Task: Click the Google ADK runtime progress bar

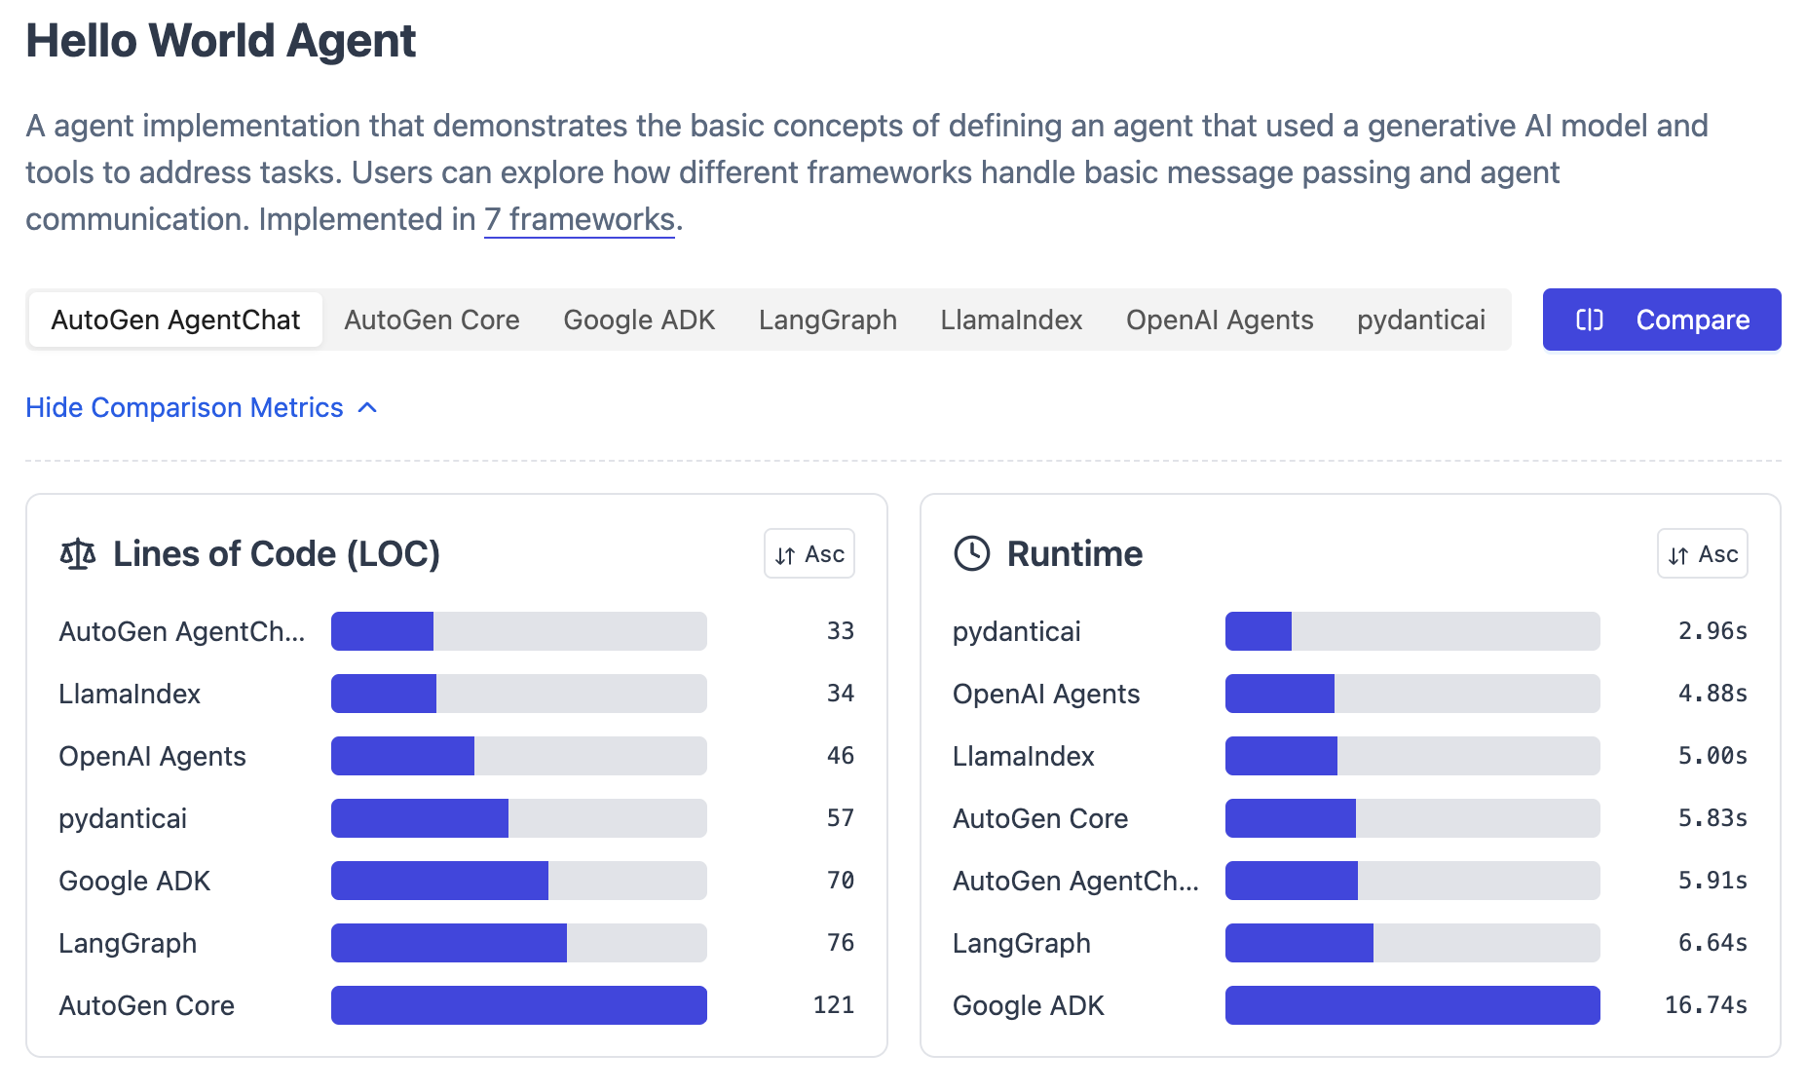Action: 1411,1005
